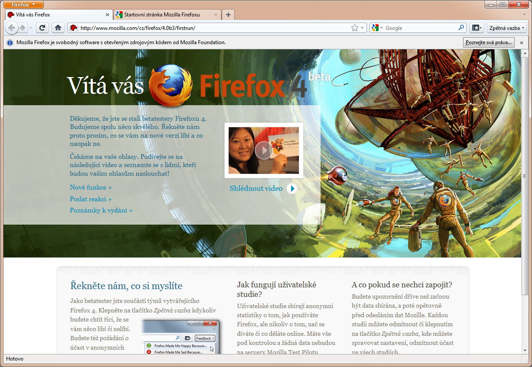This screenshot has height=367, width=532.
Task: Go back with the Back arrow button
Action: tap(12, 28)
